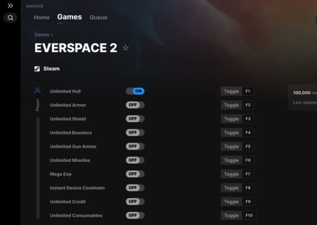Change the F5 hotkey binding
Image resolution: width=317 pixels, height=225 pixels.
(248, 146)
